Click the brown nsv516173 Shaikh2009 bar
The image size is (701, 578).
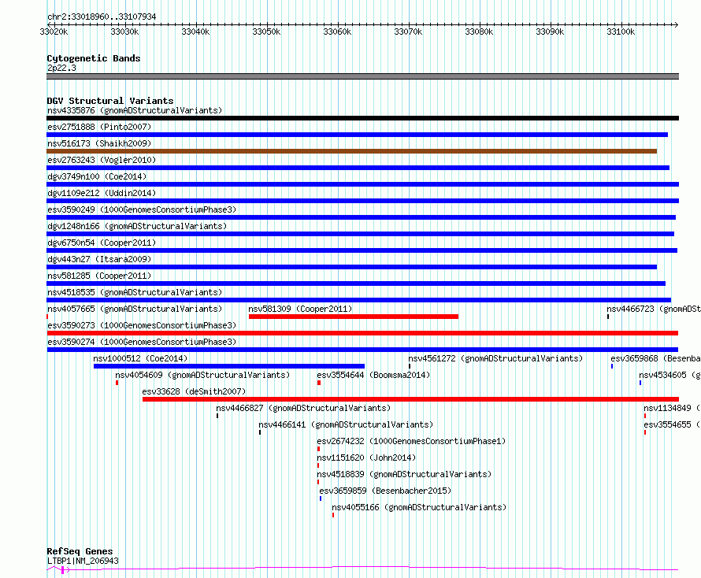pyautogui.click(x=352, y=151)
